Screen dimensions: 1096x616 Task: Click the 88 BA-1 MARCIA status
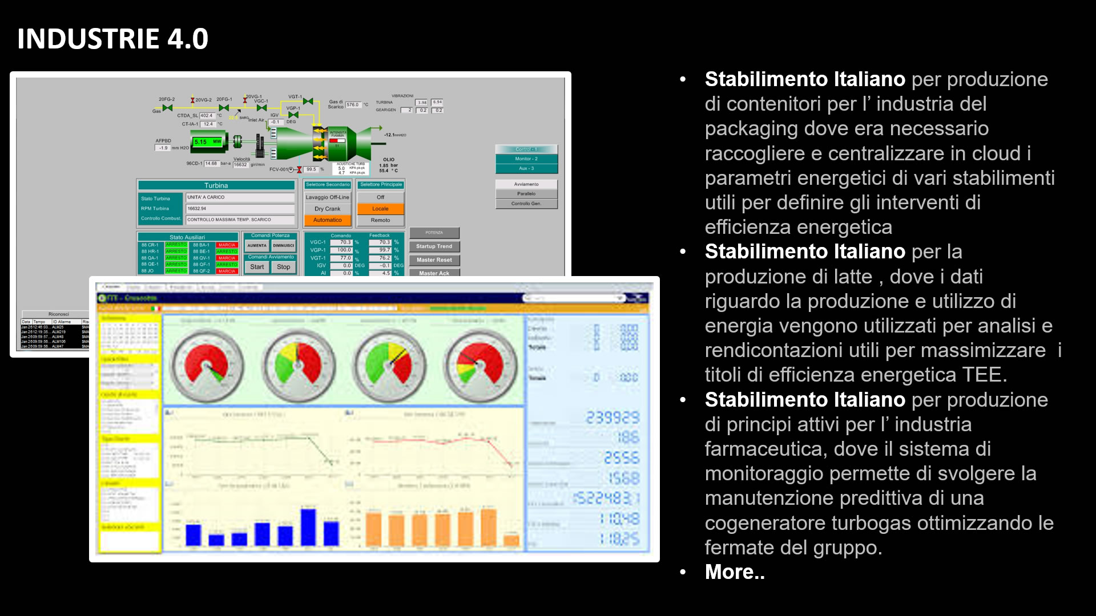click(227, 245)
